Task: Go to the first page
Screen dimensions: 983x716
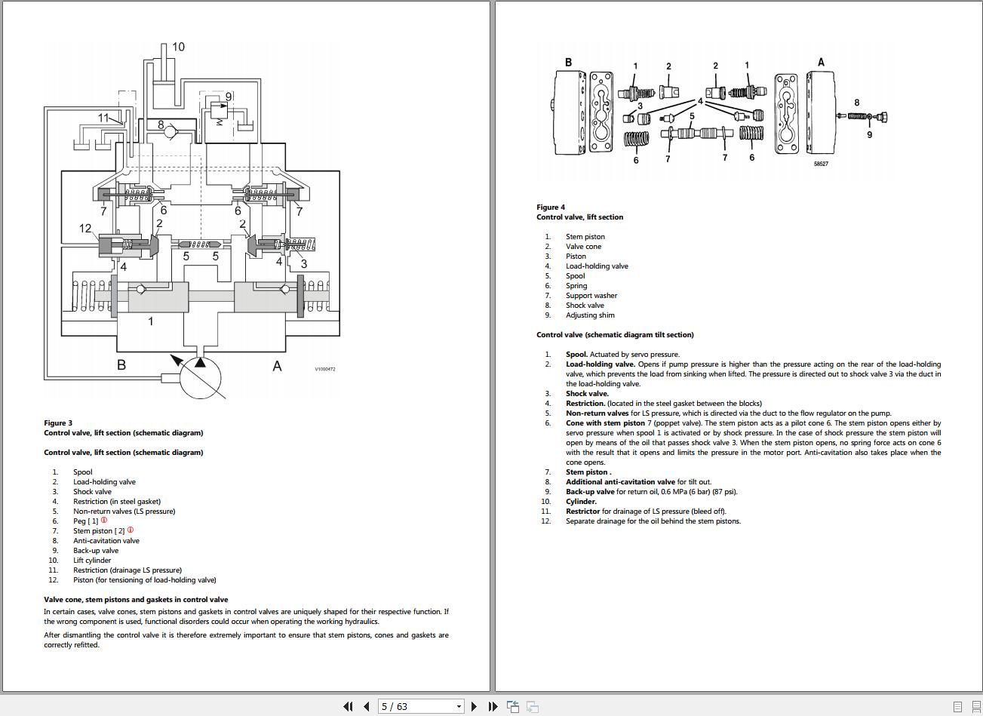Action: coord(349,706)
